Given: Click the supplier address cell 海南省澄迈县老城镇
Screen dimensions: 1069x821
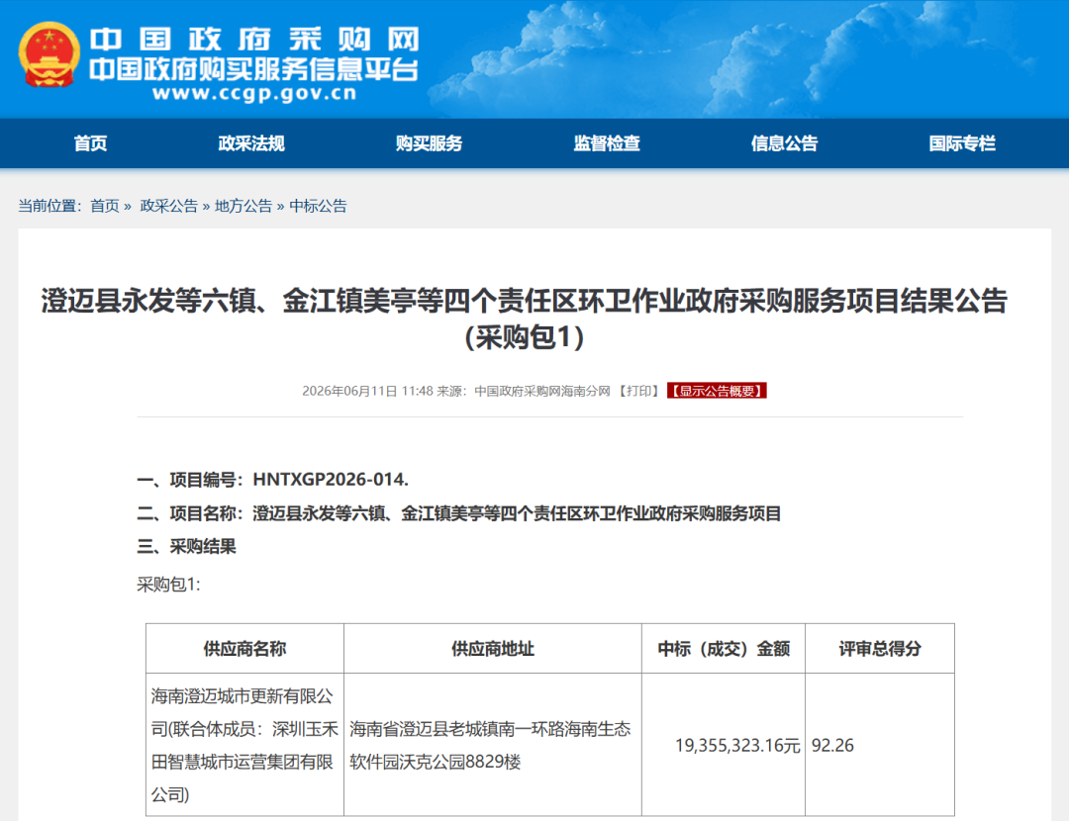Looking at the screenshot, I should 493,745.
